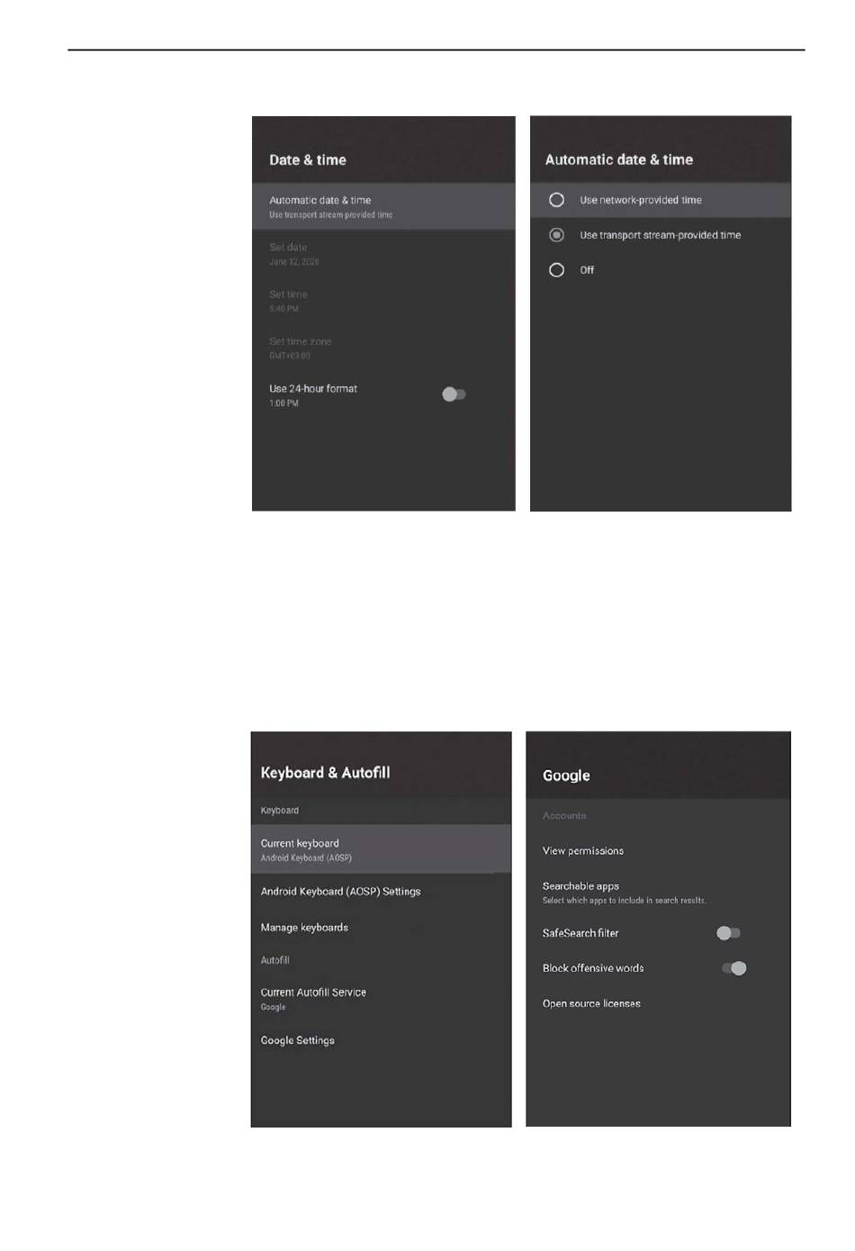
Task: Choose the Off radio option
Action: pos(556,270)
